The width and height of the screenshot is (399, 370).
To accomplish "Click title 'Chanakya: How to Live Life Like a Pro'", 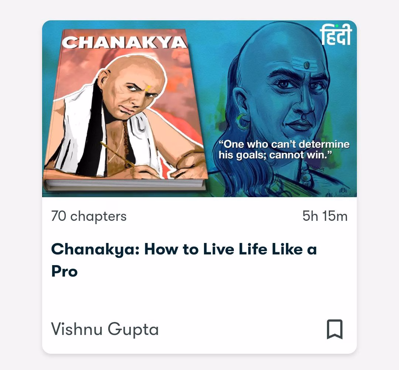I will (x=184, y=260).
